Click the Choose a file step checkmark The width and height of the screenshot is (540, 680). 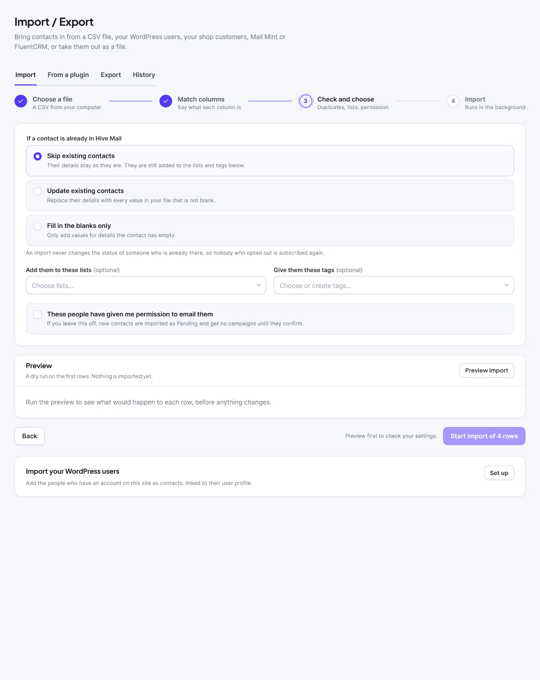coord(21,101)
